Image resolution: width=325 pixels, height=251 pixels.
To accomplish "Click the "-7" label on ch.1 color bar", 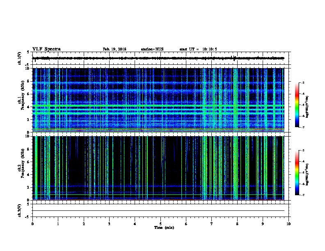I will point(302,127).
